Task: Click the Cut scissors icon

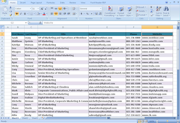Action: 10,7
